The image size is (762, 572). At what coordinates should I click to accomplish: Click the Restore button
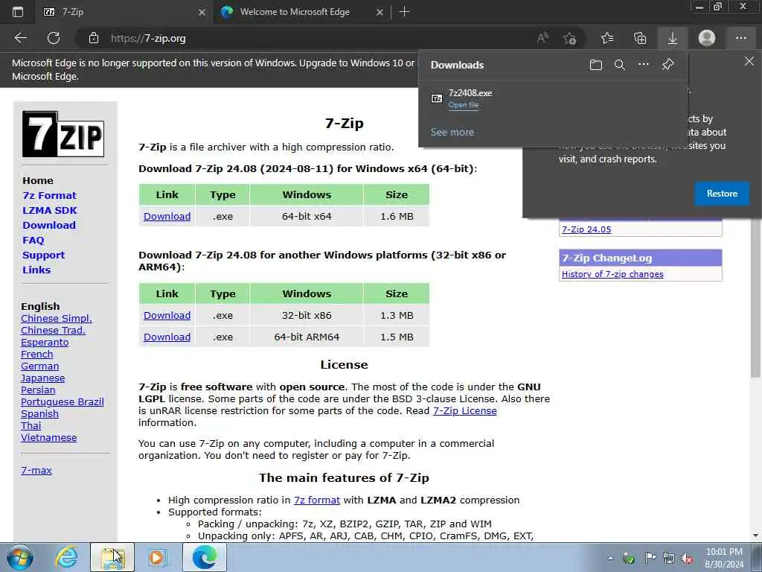[x=722, y=194]
